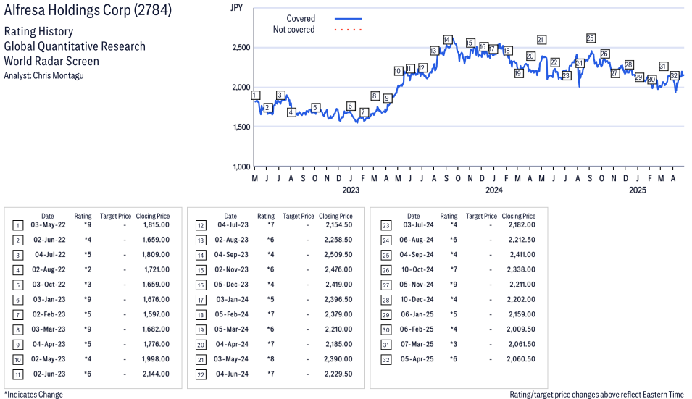Click the Covered legend label
The width and height of the screenshot is (692, 399).
point(301,19)
